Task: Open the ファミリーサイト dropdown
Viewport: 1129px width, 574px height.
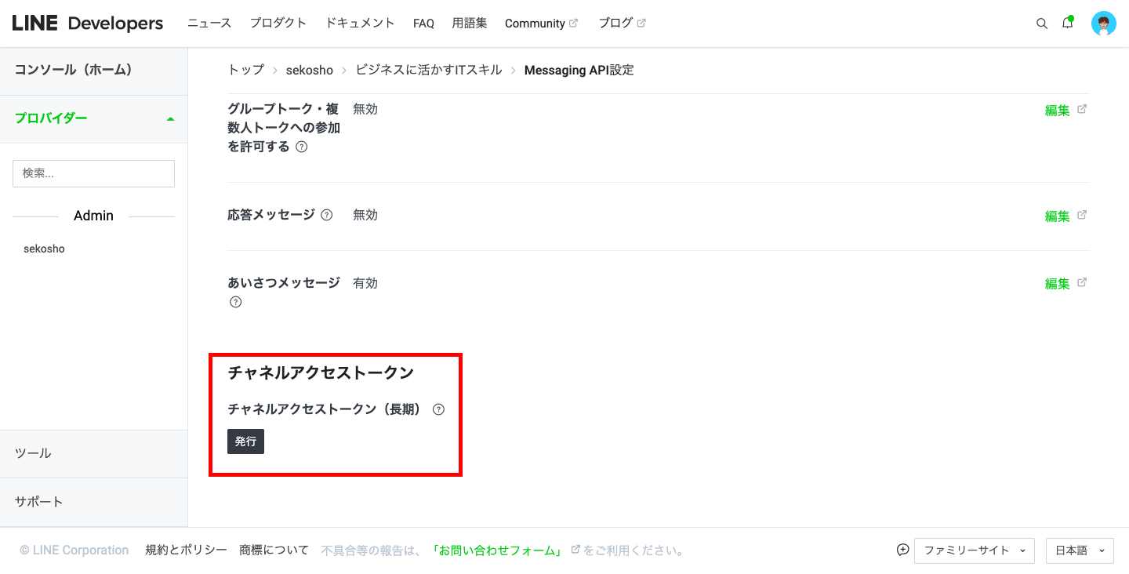Action: [x=975, y=550]
